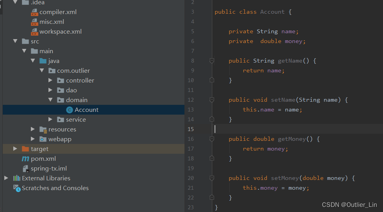The height and width of the screenshot is (212, 383).
Task: Fold getMoney method at line 16
Action: (212, 139)
